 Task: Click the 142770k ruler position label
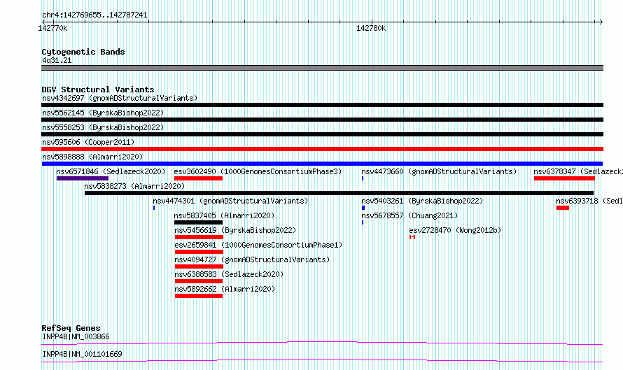[52, 28]
